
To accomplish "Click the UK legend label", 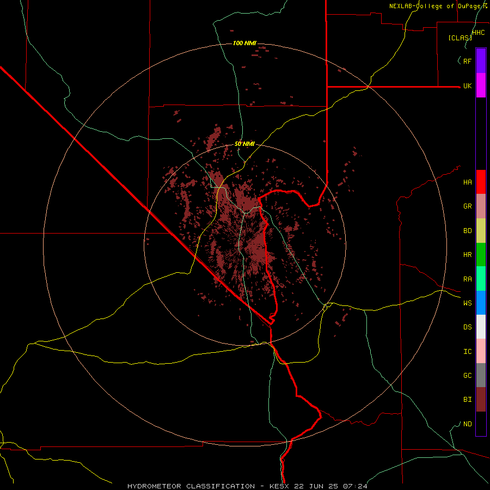I will point(467,85).
